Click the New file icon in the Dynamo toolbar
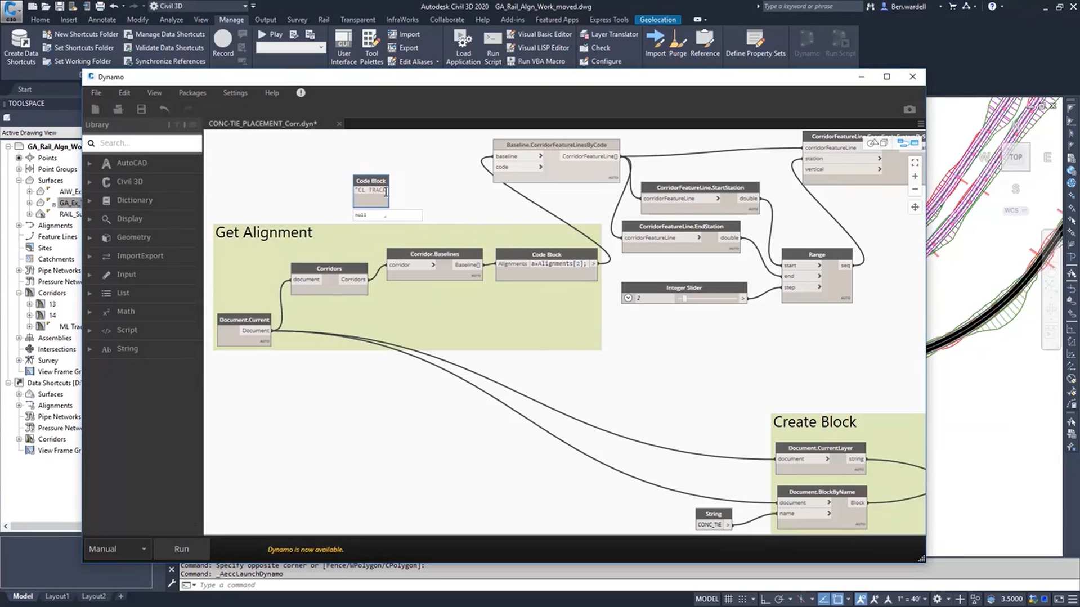Viewport: 1080px width, 607px height. (95, 109)
